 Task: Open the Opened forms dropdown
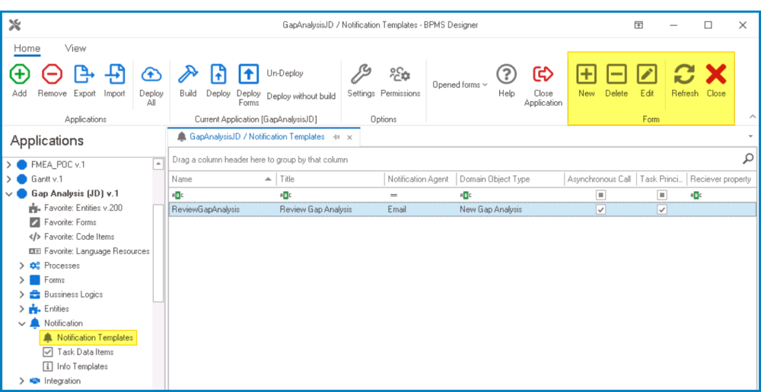click(x=460, y=84)
